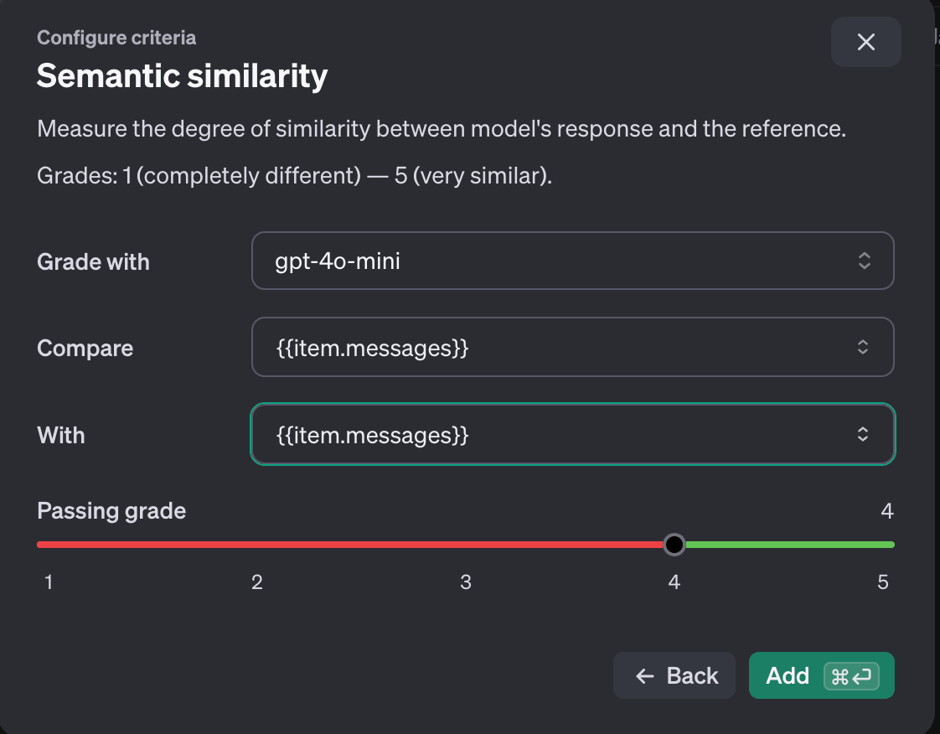Click the chevron arrows in Compare field

coord(862,347)
